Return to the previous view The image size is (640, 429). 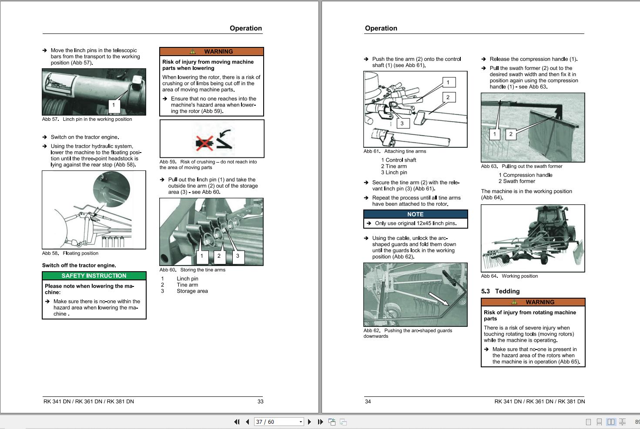[x=332, y=422]
